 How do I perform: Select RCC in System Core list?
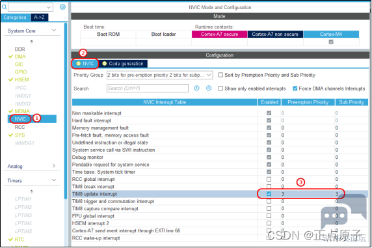pyautogui.click(x=20, y=127)
